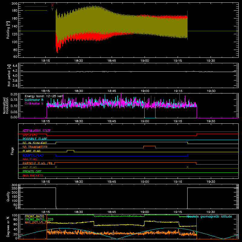242x242 pixels.
Task: Select the POSSIBLE_FLARE label
Action: click(x=35, y=139)
